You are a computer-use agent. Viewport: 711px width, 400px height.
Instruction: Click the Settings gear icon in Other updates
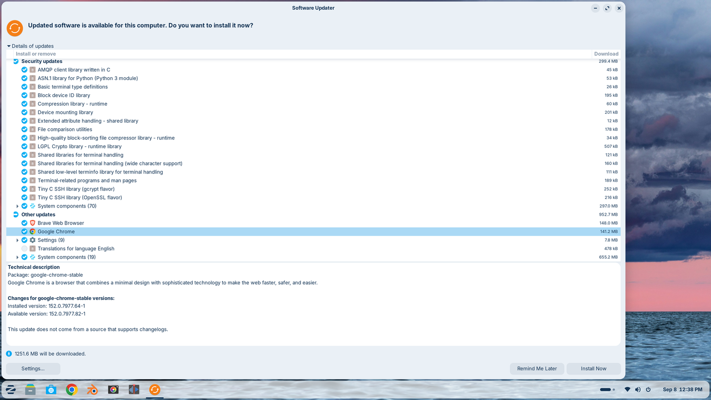[x=33, y=240]
